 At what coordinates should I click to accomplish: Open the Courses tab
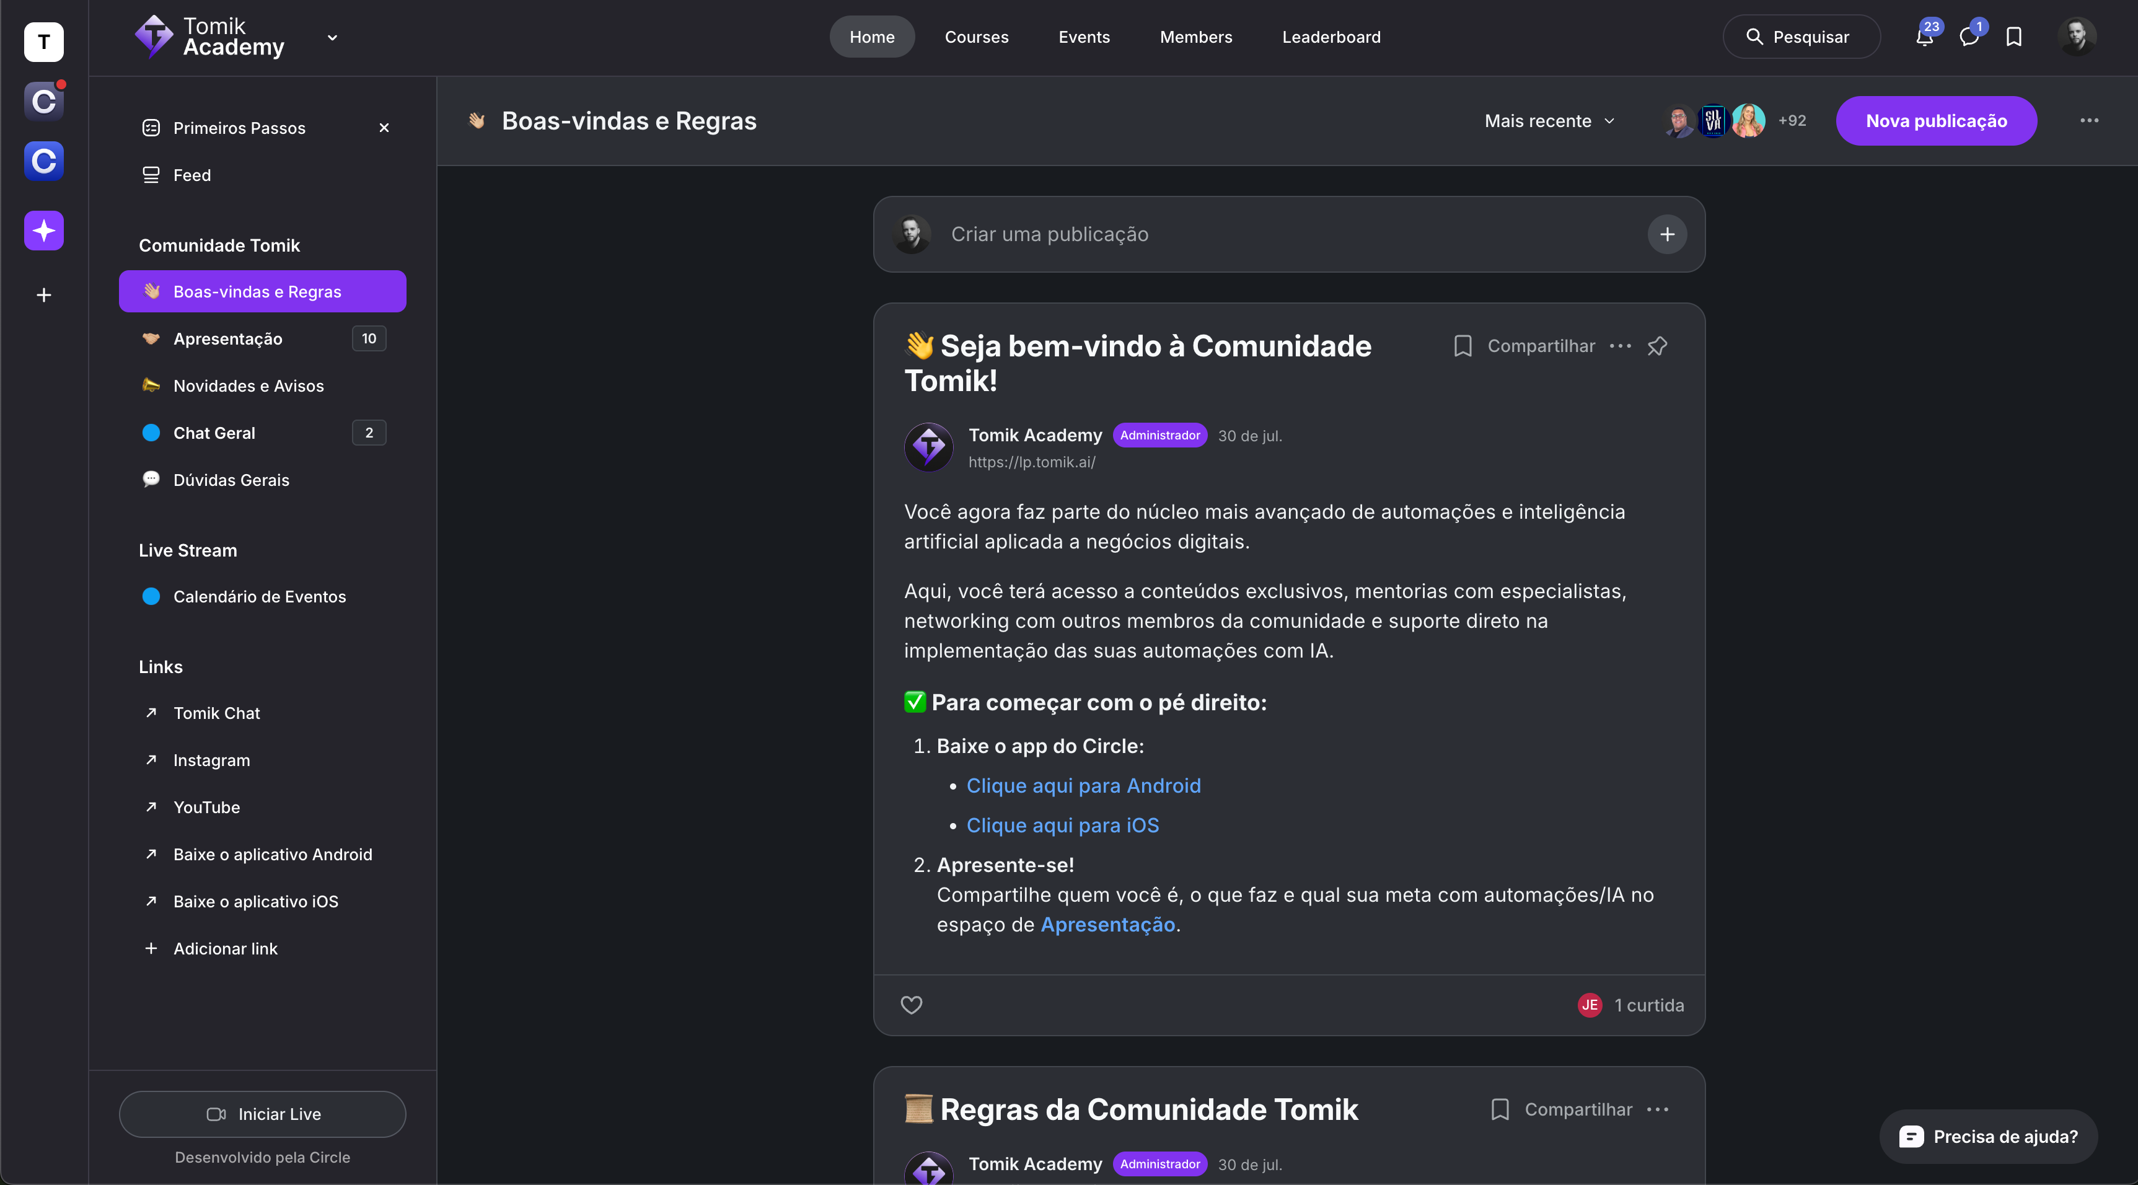(977, 37)
